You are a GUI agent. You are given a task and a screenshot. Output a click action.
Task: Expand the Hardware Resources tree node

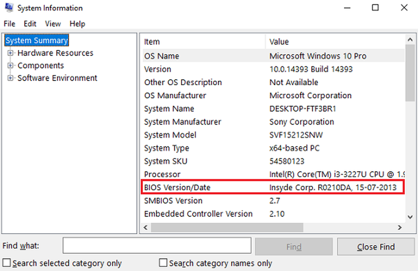[x=10, y=53]
